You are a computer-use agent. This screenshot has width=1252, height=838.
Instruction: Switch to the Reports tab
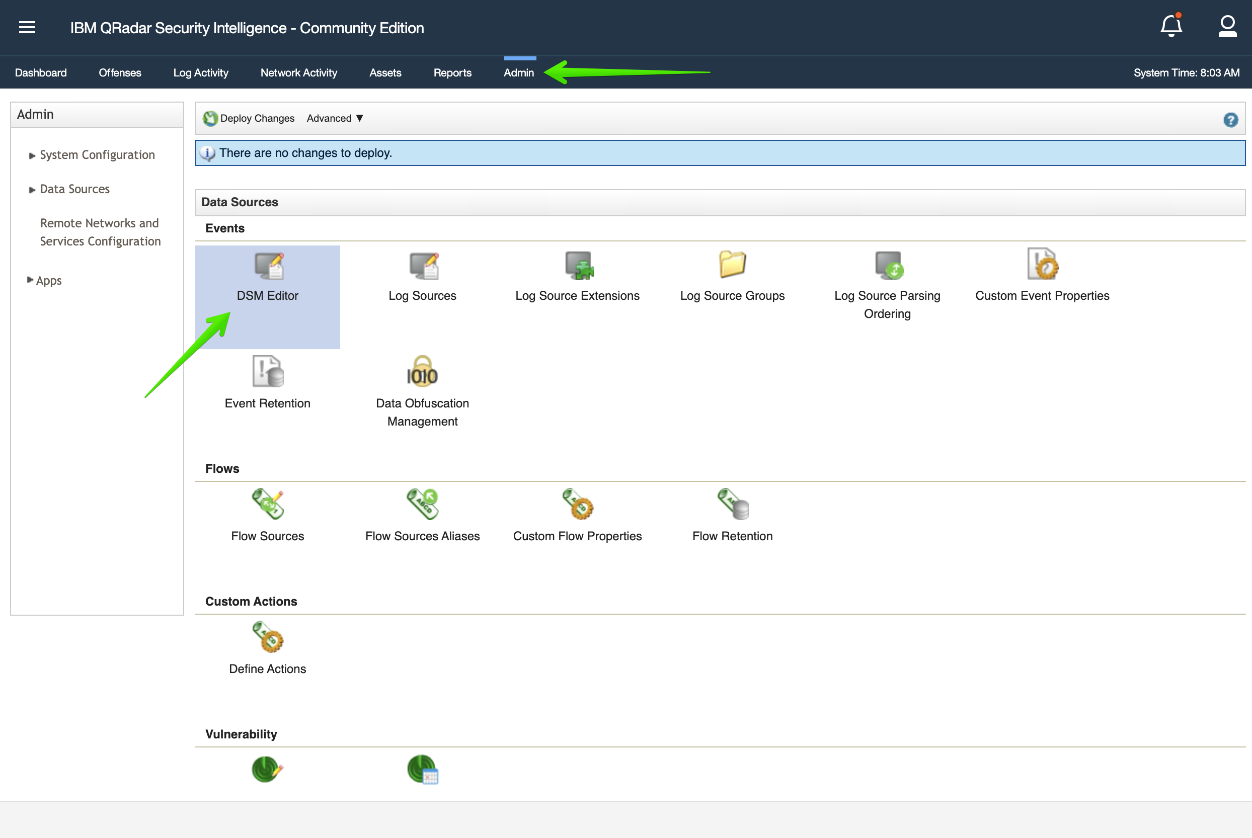pos(452,72)
